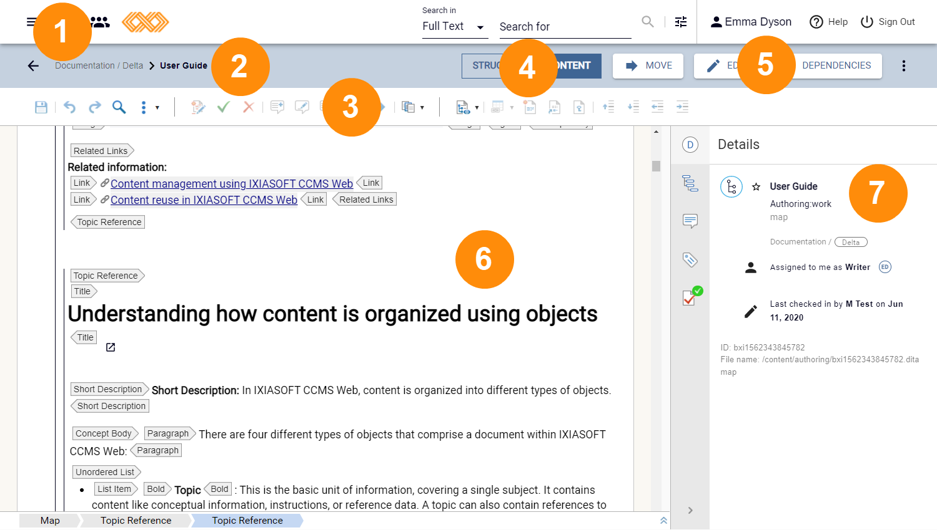This screenshot has height=530, width=937.
Task: Click the second document icon in toolbar
Action: 554,107
